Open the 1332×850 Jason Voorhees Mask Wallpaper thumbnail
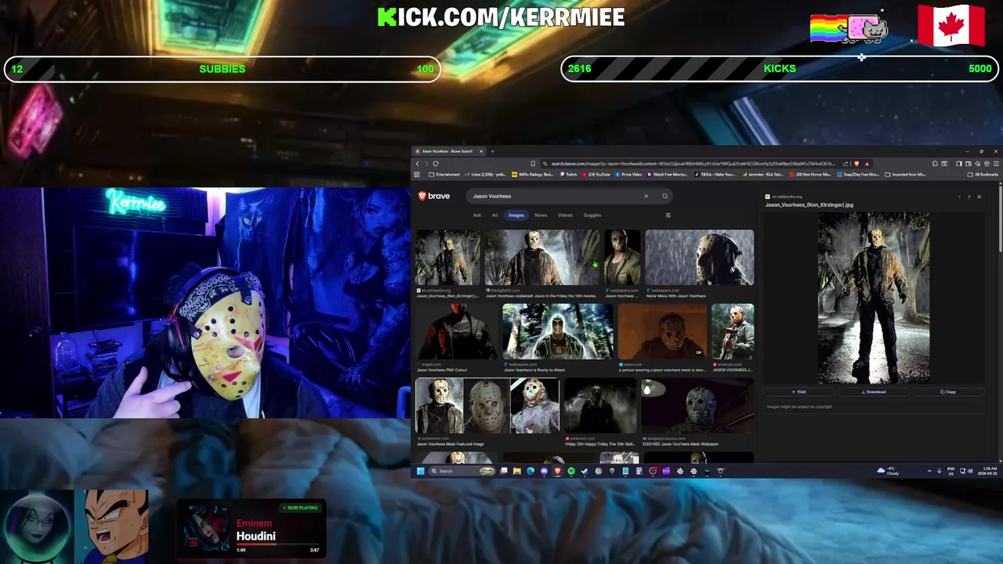 [x=697, y=406]
